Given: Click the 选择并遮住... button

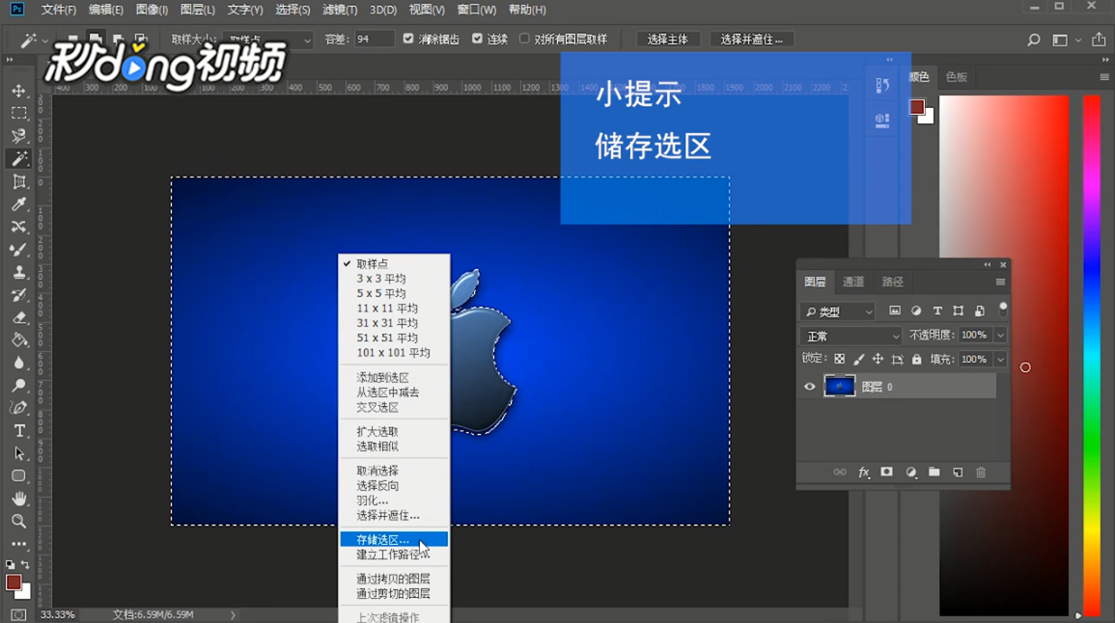Looking at the screenshot, I should [752, 40].
